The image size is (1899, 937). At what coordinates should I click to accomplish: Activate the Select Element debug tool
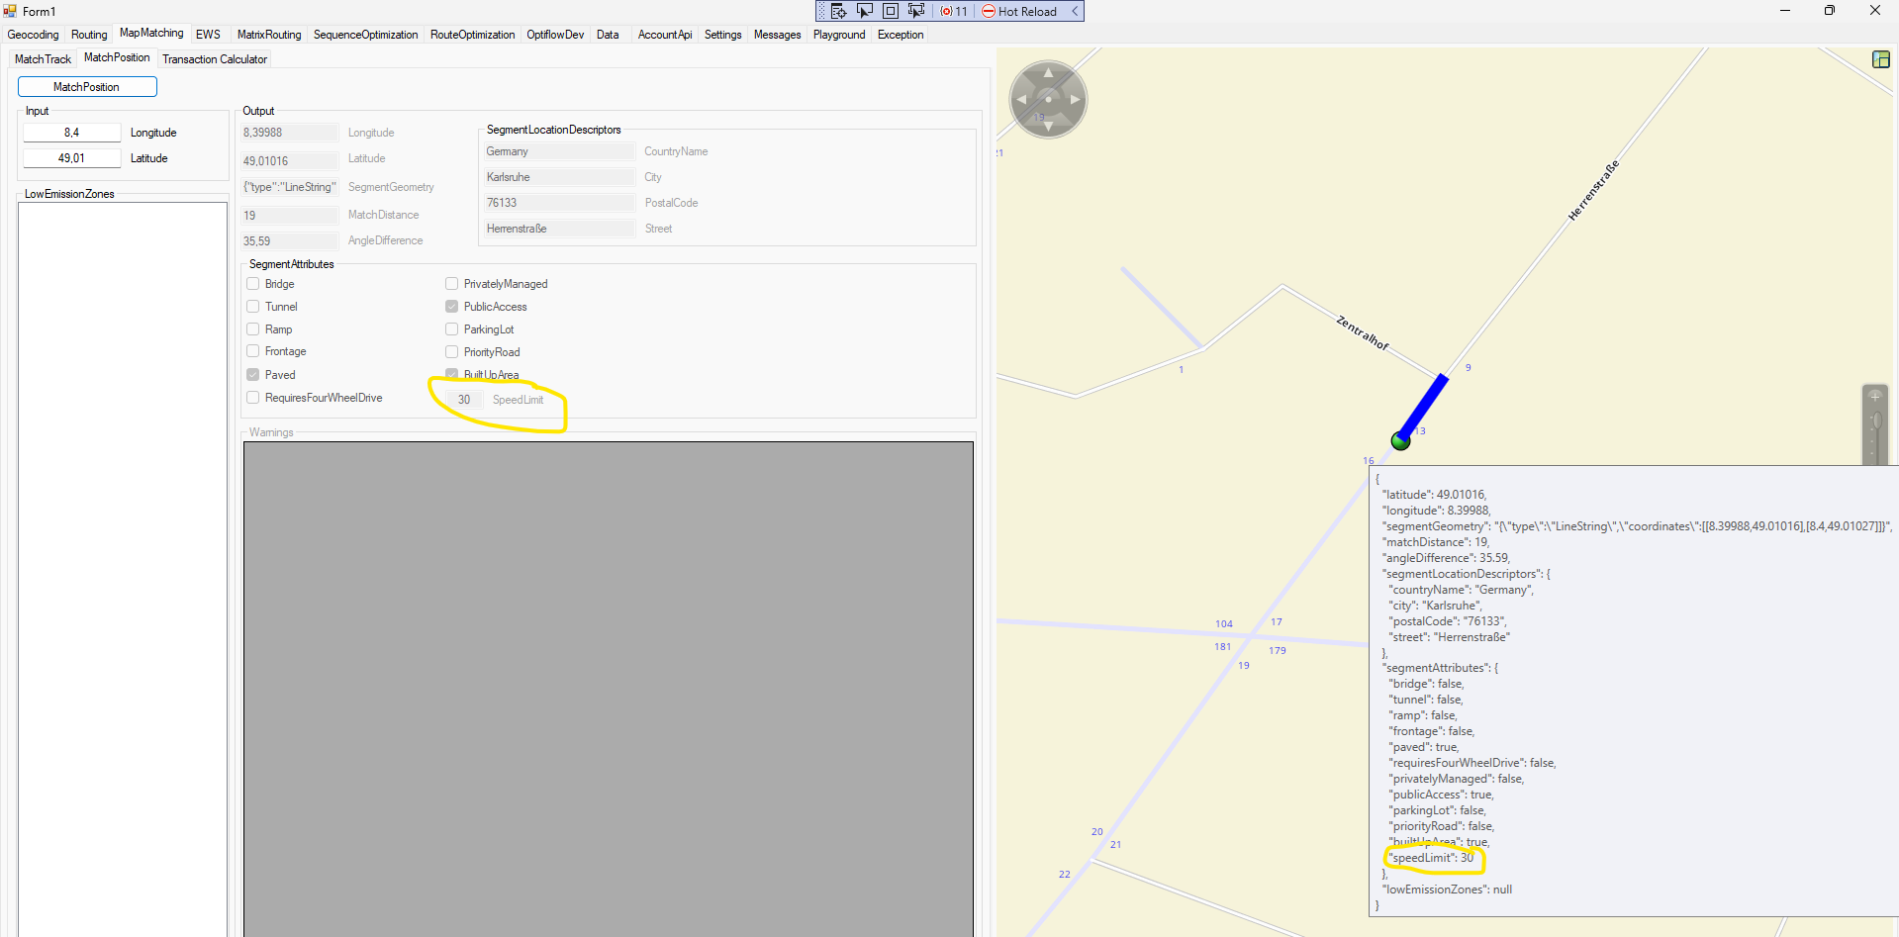864,11
